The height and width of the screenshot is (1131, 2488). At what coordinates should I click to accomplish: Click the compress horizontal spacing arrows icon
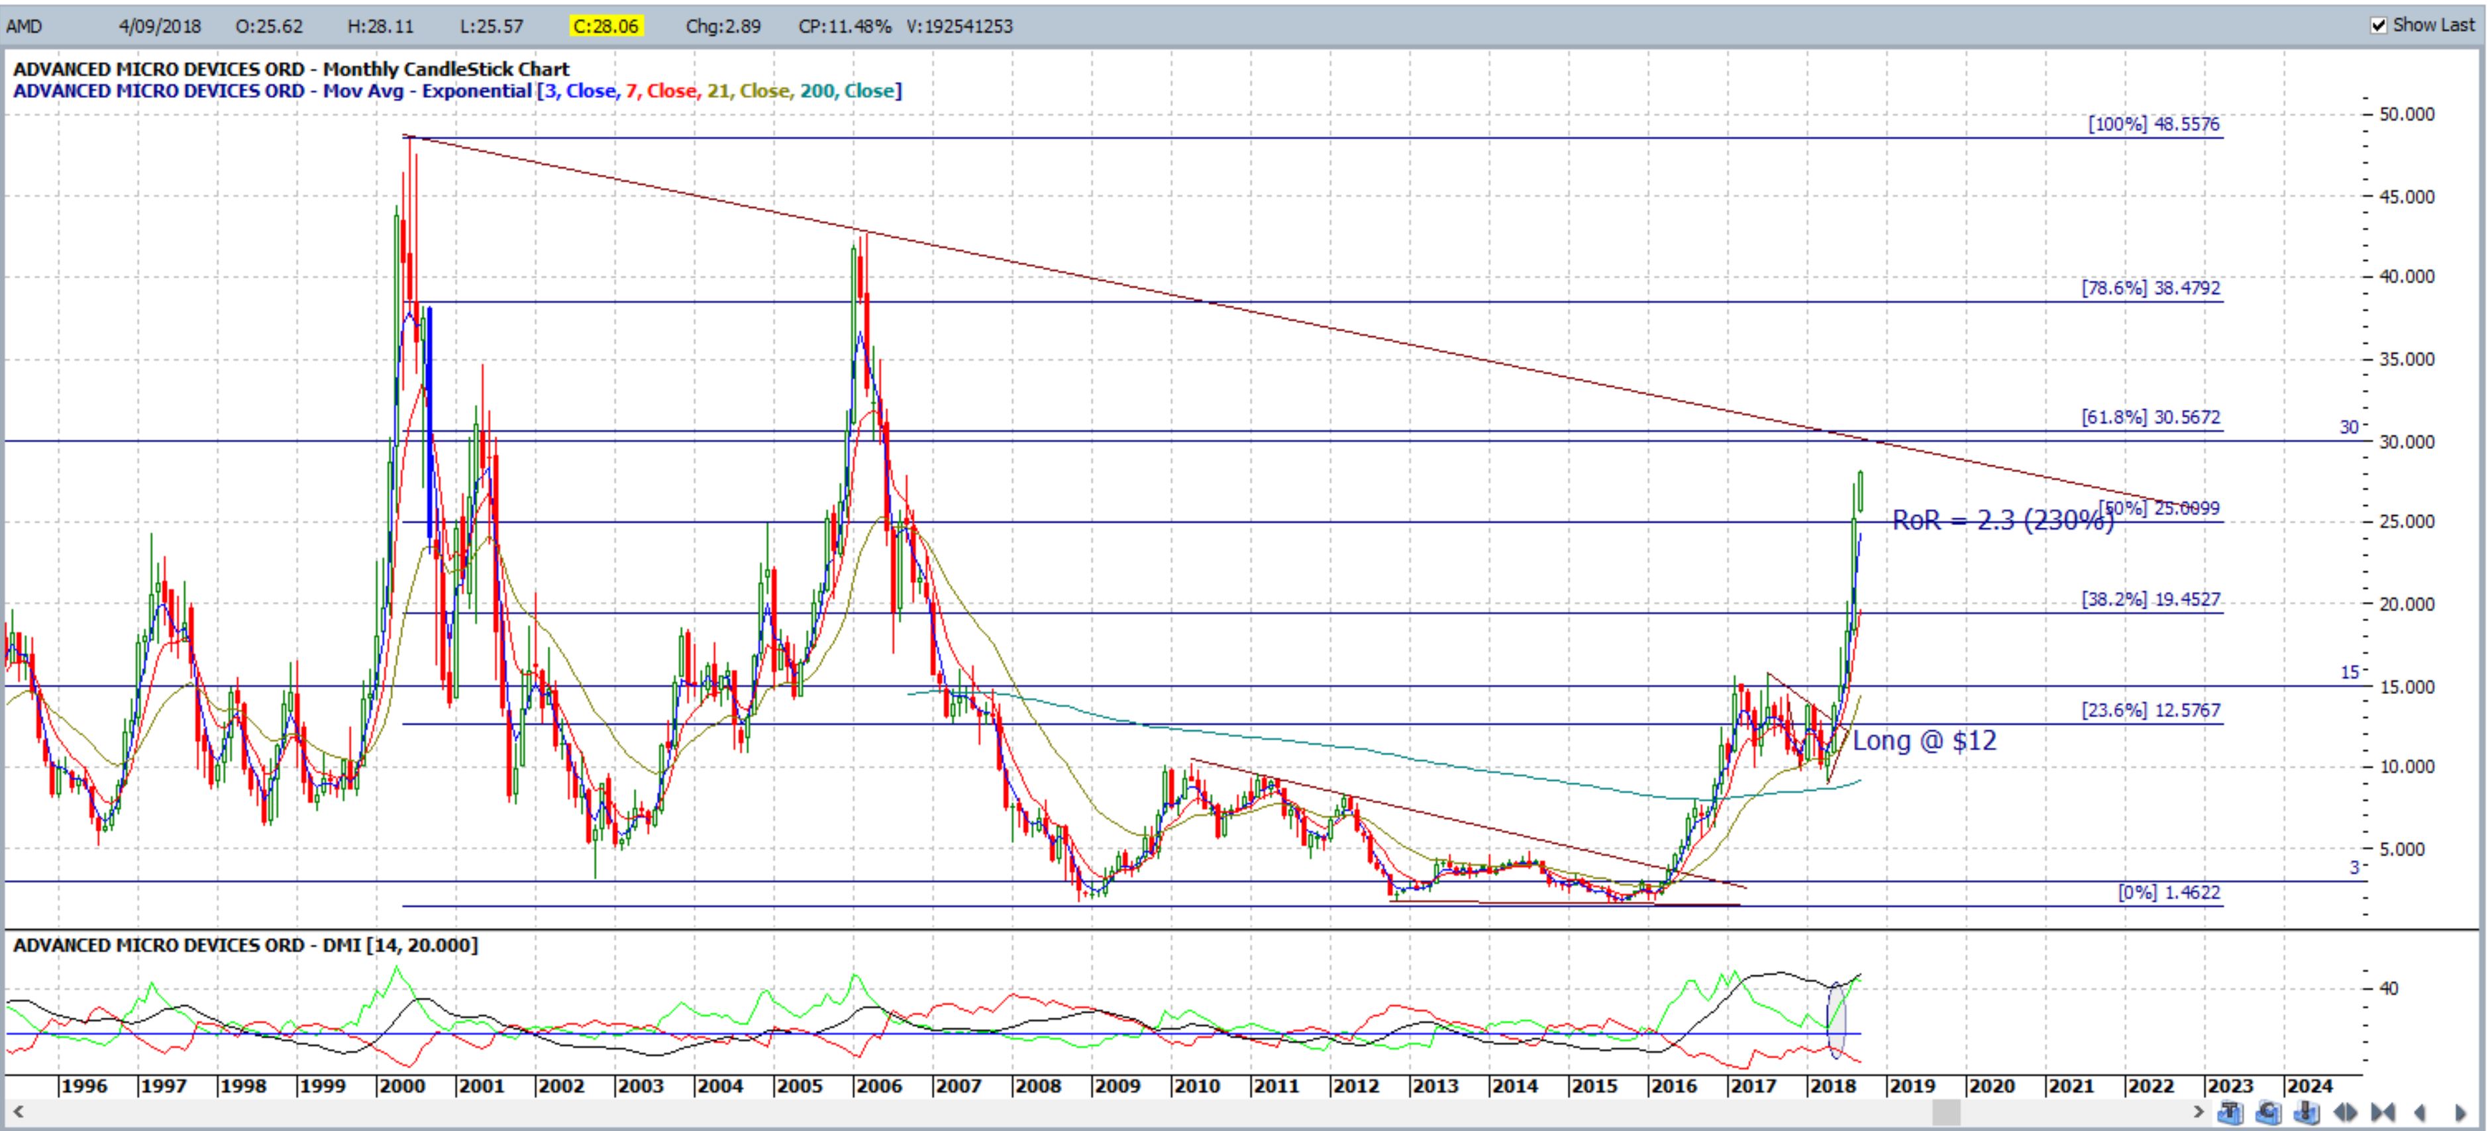click(2383, 1112)
